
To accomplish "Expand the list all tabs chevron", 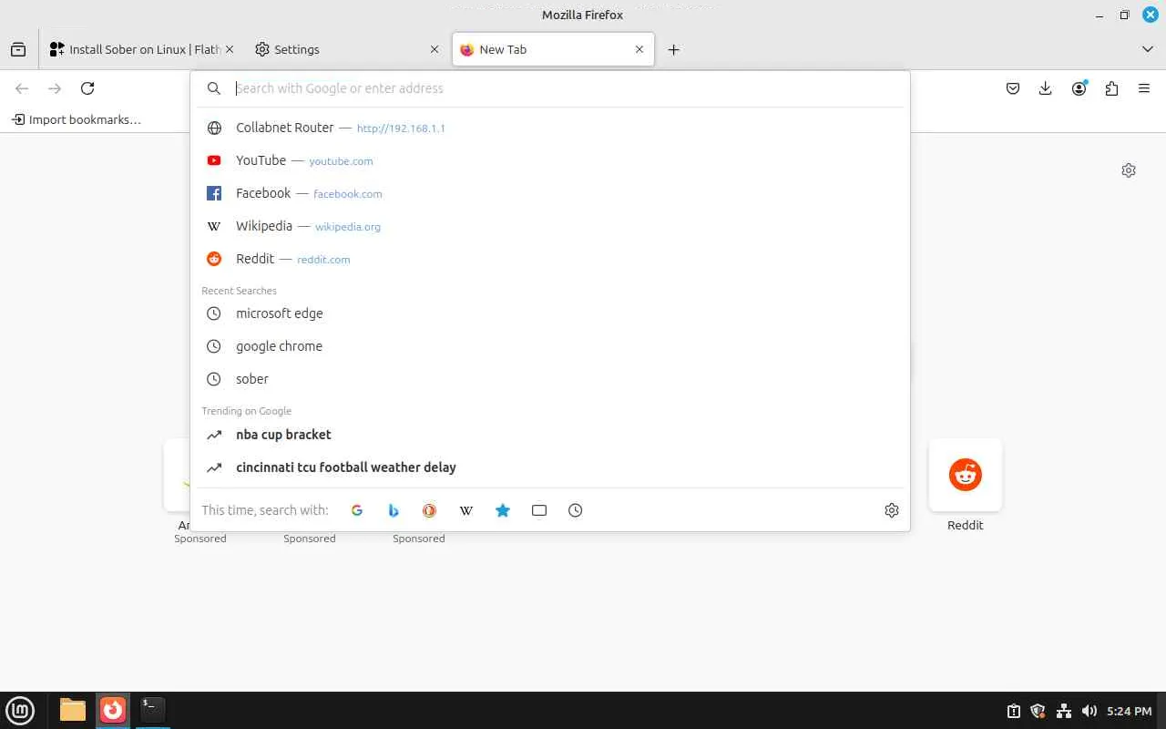I will point(1148,49).
